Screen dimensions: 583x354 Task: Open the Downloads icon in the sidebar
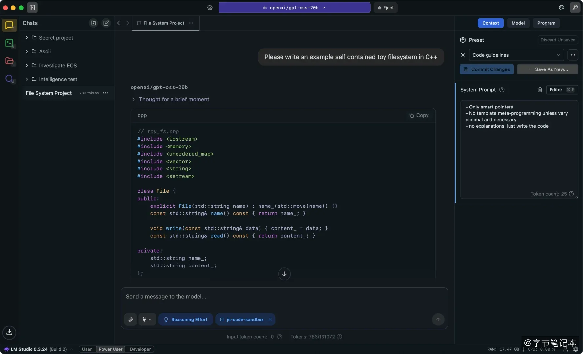tap(9, 332)
